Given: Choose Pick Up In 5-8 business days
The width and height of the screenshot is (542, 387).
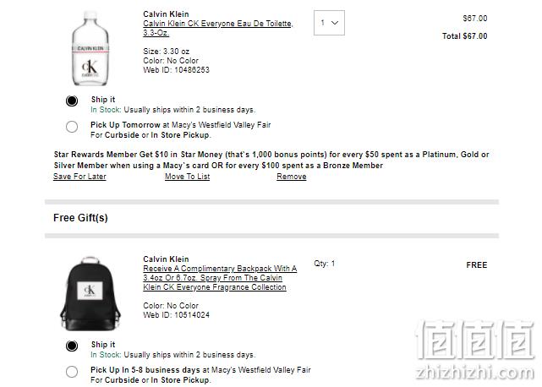Looking at the screenshot, I should coord(72,371).
